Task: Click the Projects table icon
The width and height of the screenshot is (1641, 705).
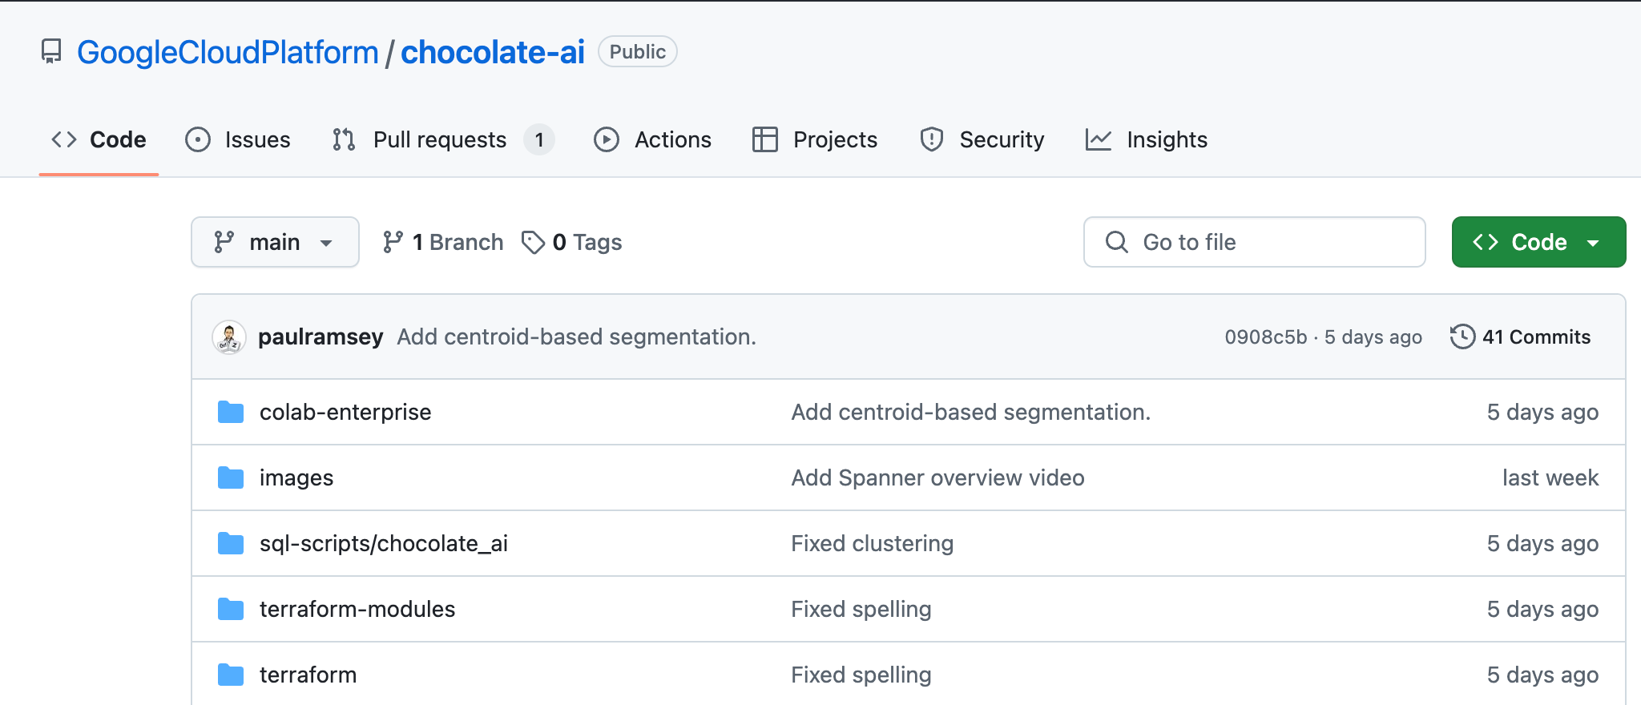Action: tap(765, 139)
